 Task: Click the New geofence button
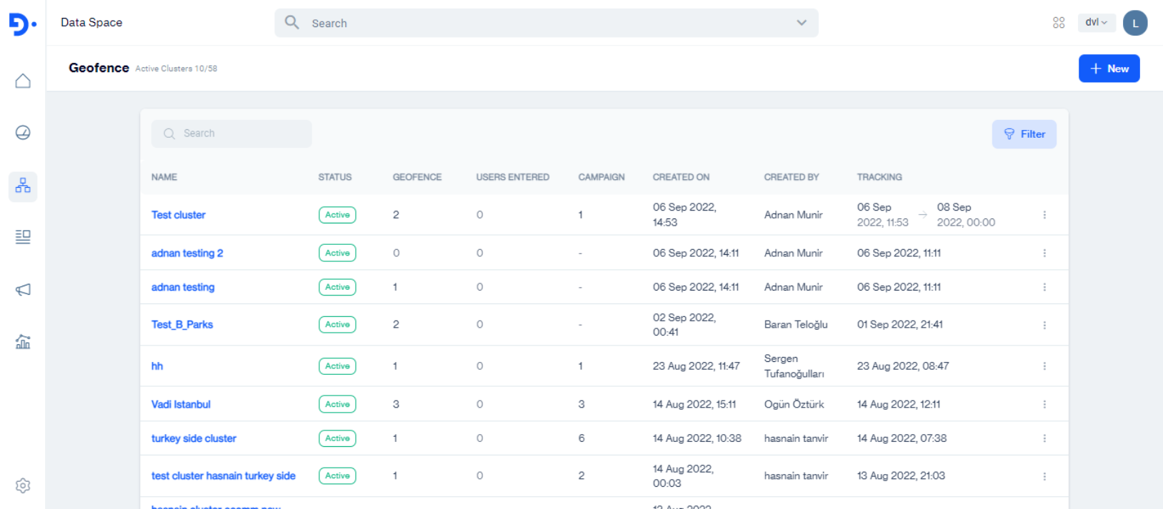coord(1109,69)
